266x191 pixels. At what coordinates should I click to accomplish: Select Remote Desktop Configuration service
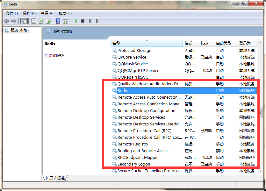coord(184,111)
